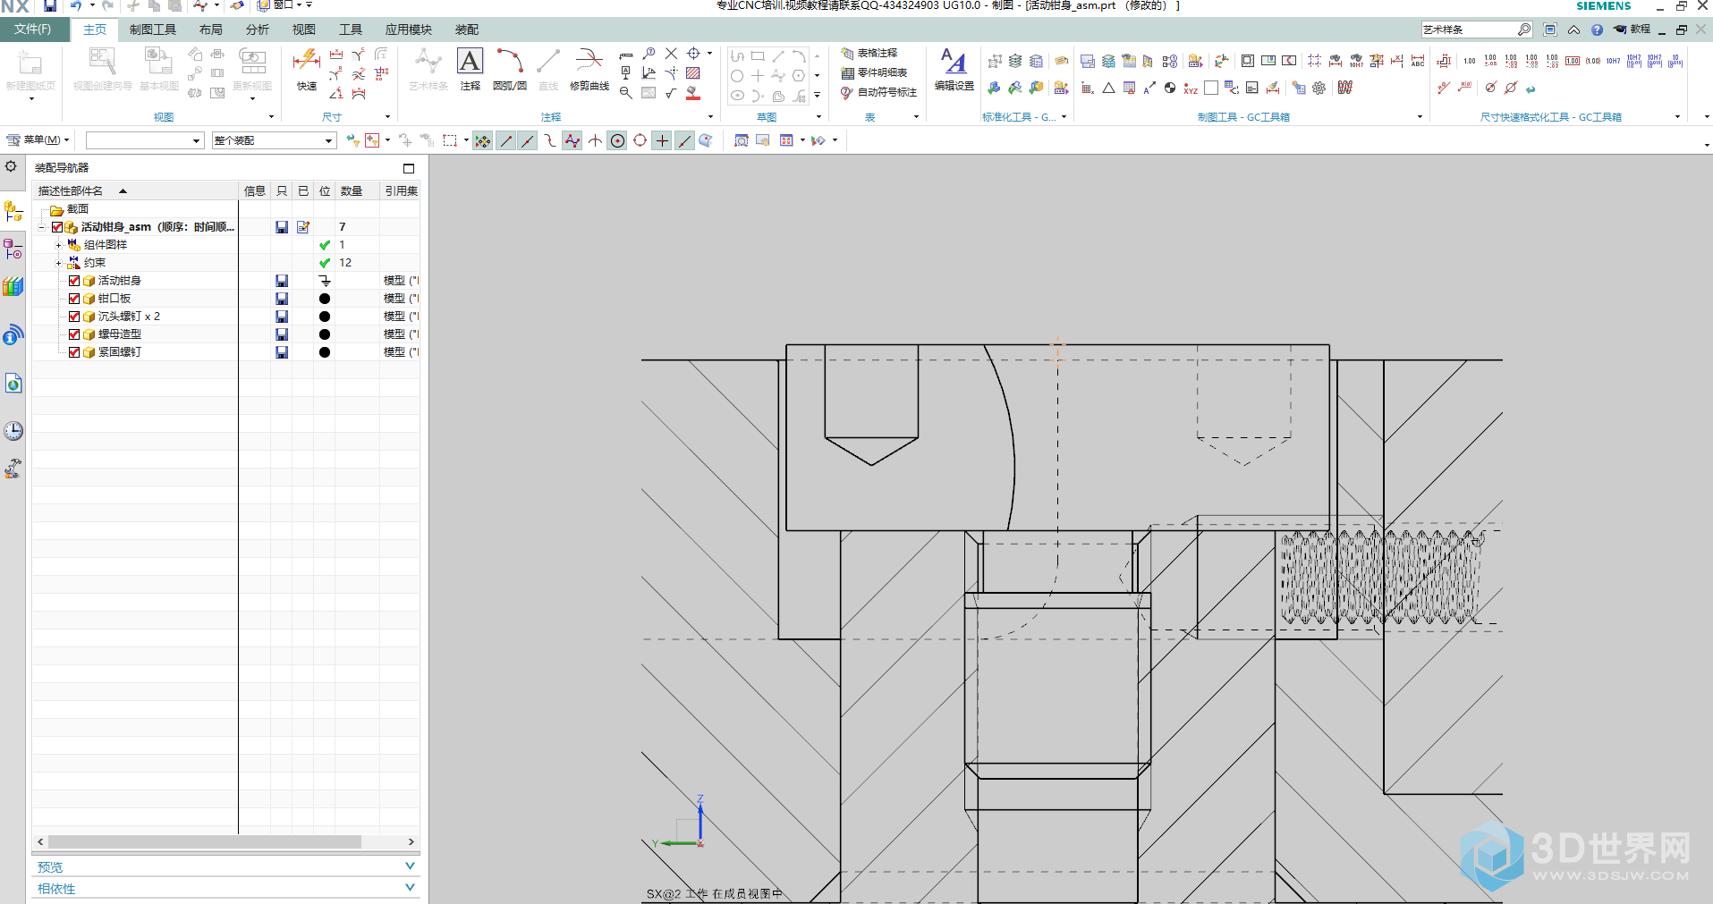Click the crosshatch area fill icon
The height and width of the screenshot is (904, 1713).
(x=693, y=73)
